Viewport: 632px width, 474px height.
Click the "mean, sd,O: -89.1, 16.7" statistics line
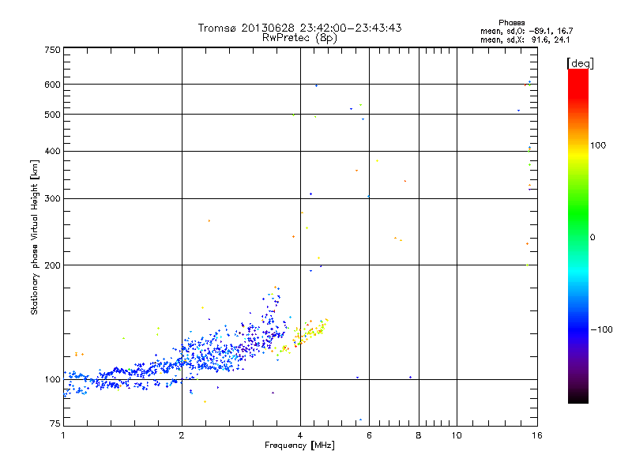coord(526,31)
